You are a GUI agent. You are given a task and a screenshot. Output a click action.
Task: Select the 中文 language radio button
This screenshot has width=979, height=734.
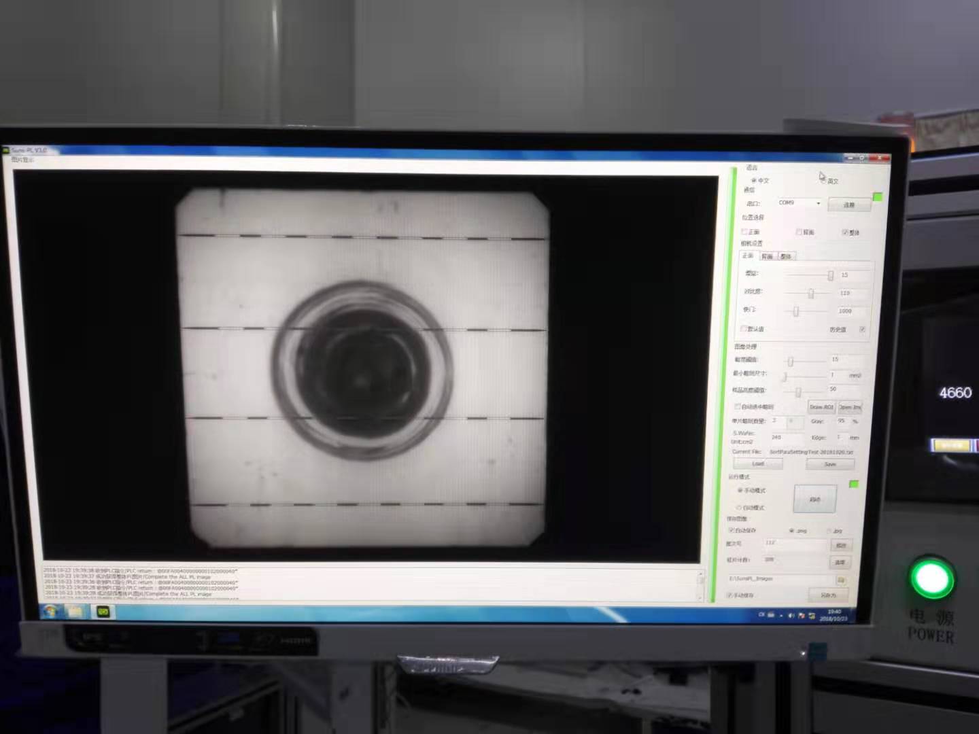(753, 180)
